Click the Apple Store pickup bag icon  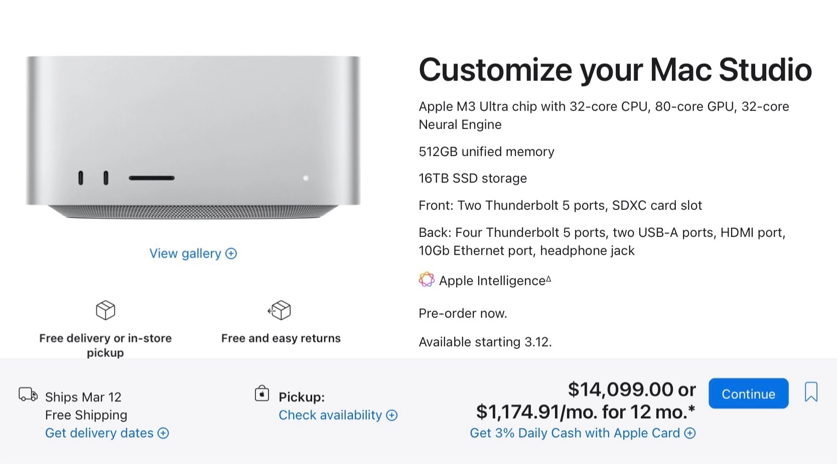tap(262, 394)
